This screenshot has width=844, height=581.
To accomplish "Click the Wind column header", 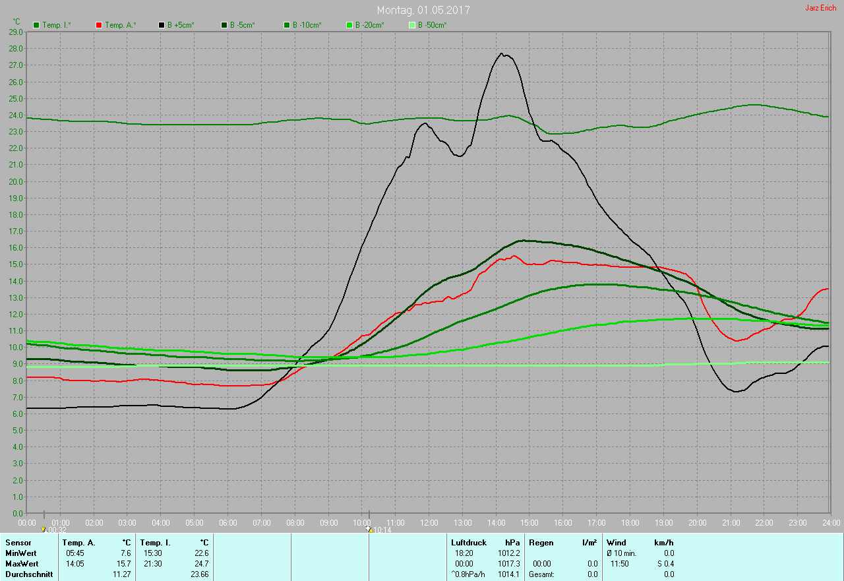I will pos(616,543).
